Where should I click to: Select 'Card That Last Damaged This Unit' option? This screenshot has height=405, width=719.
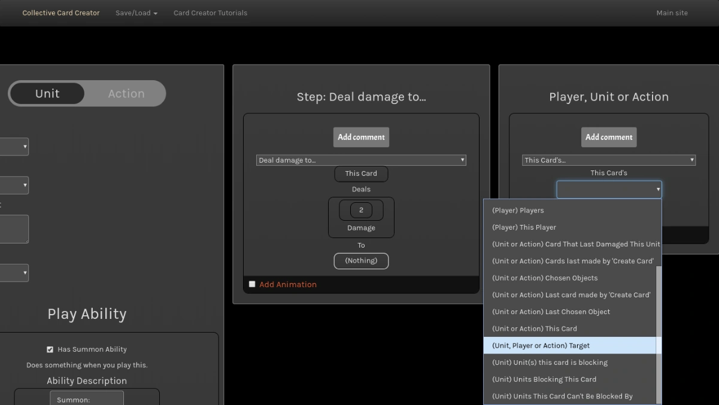coord(572,244)
